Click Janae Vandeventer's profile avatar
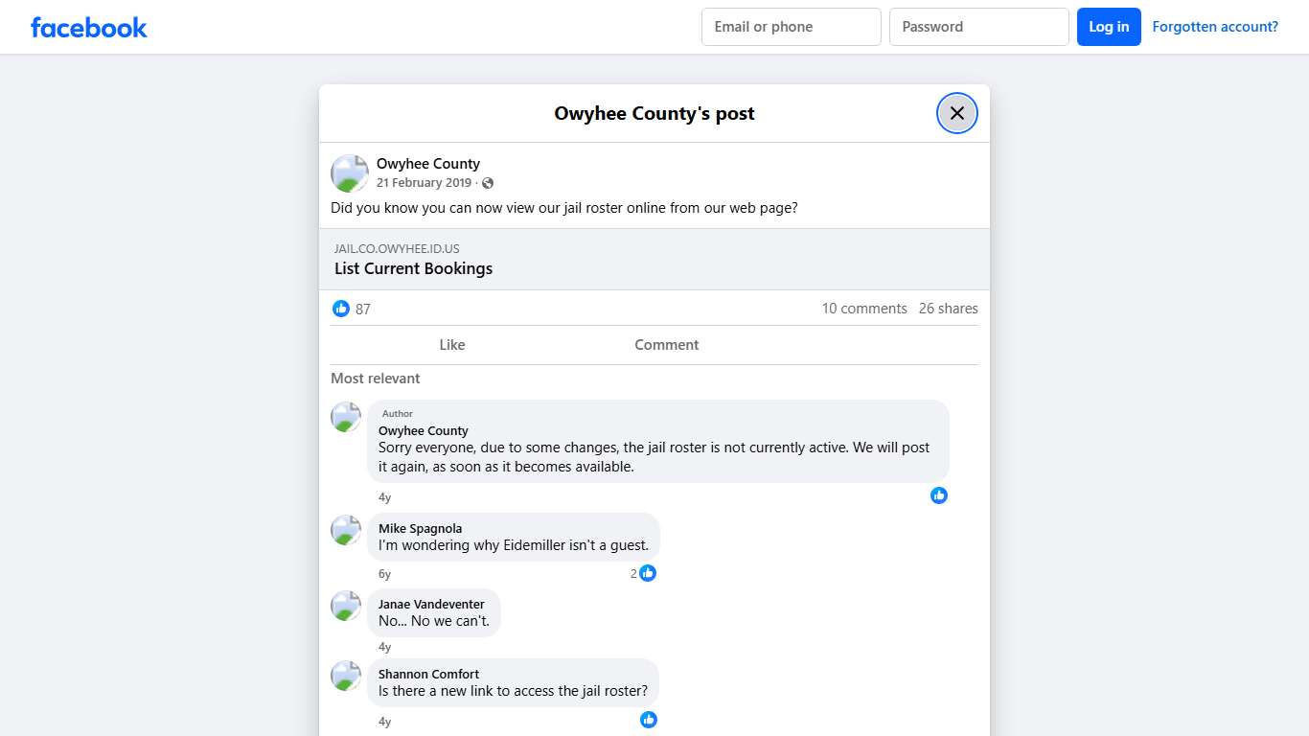 coord(345,606)
